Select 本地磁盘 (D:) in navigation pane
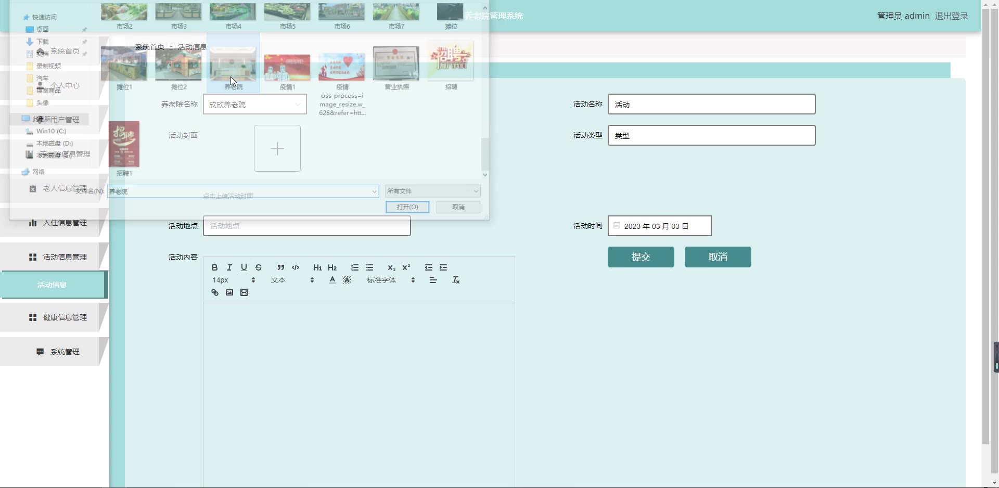This screenshot has width=999, height=488. pyautogui.click(x=54, y=143)
